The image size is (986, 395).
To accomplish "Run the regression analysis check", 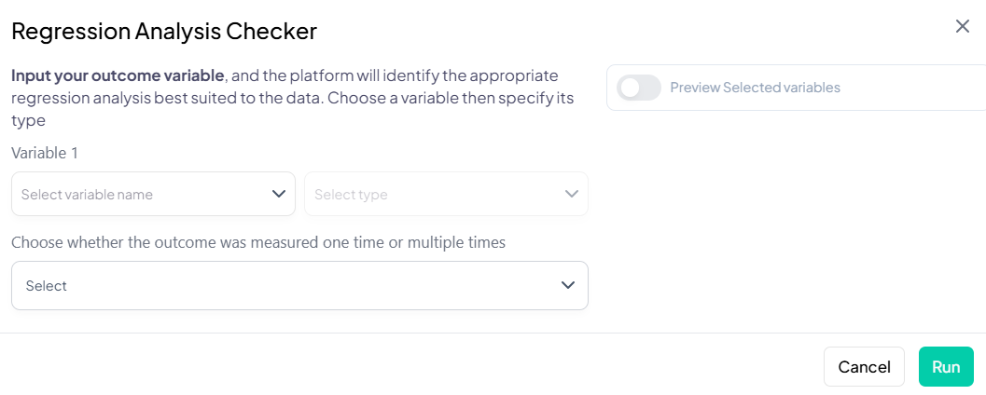I will point(945,367).
